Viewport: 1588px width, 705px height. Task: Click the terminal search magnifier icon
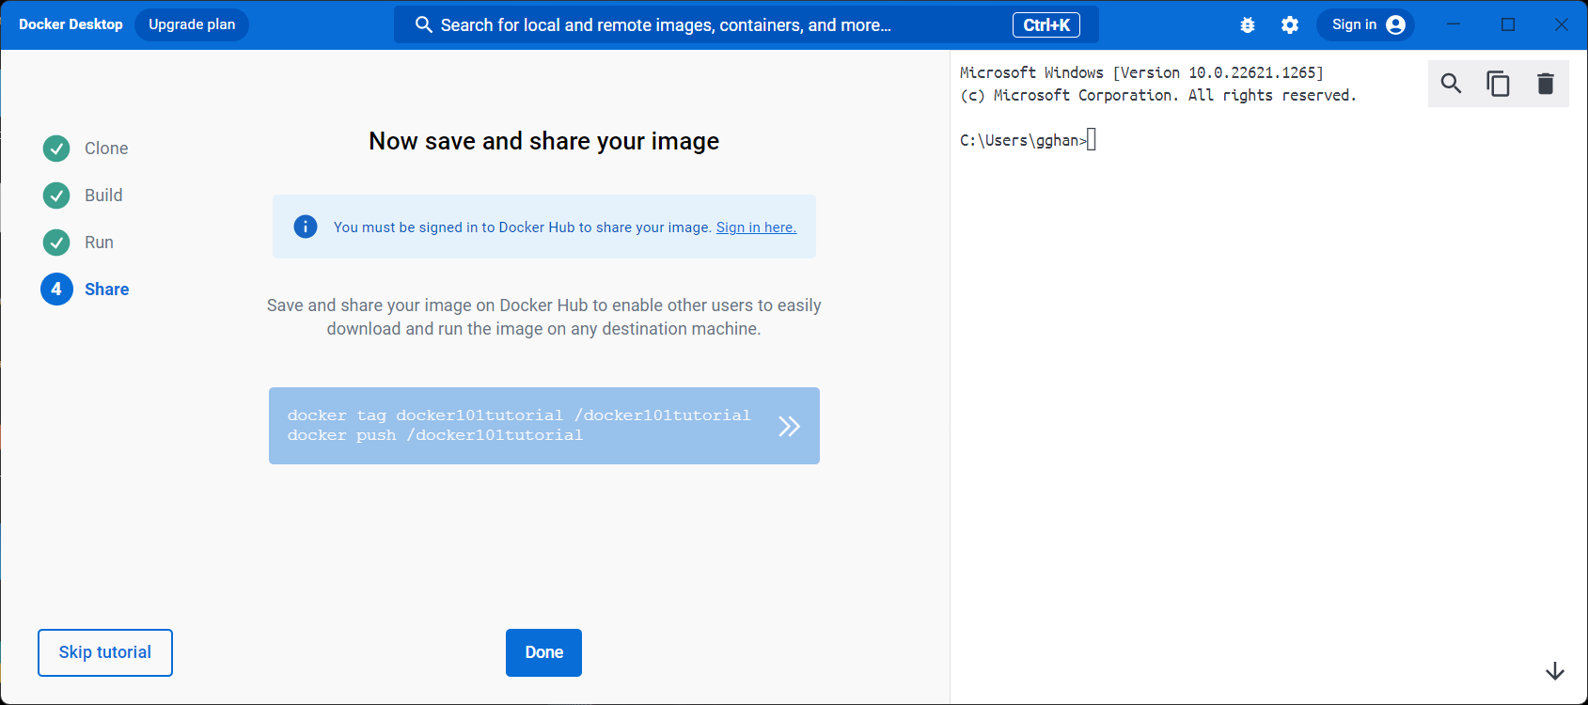pos(1451,84)
